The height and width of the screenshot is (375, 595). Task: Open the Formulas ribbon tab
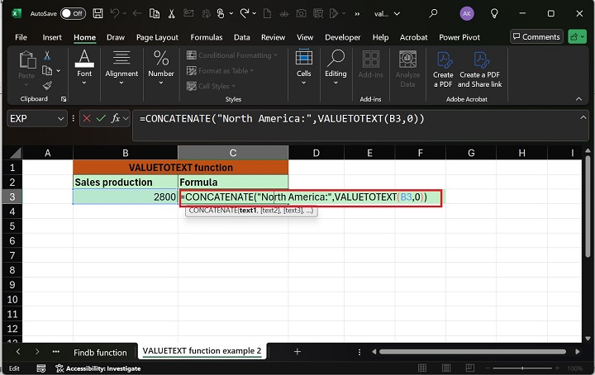(x=206, y=37)
